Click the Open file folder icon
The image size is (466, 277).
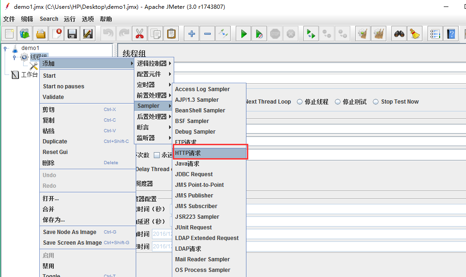click(41, 33)
